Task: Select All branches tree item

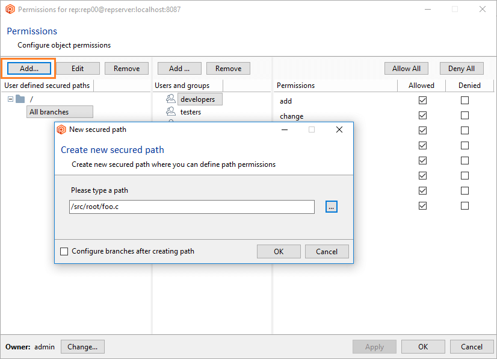Action: click(60, 111)
